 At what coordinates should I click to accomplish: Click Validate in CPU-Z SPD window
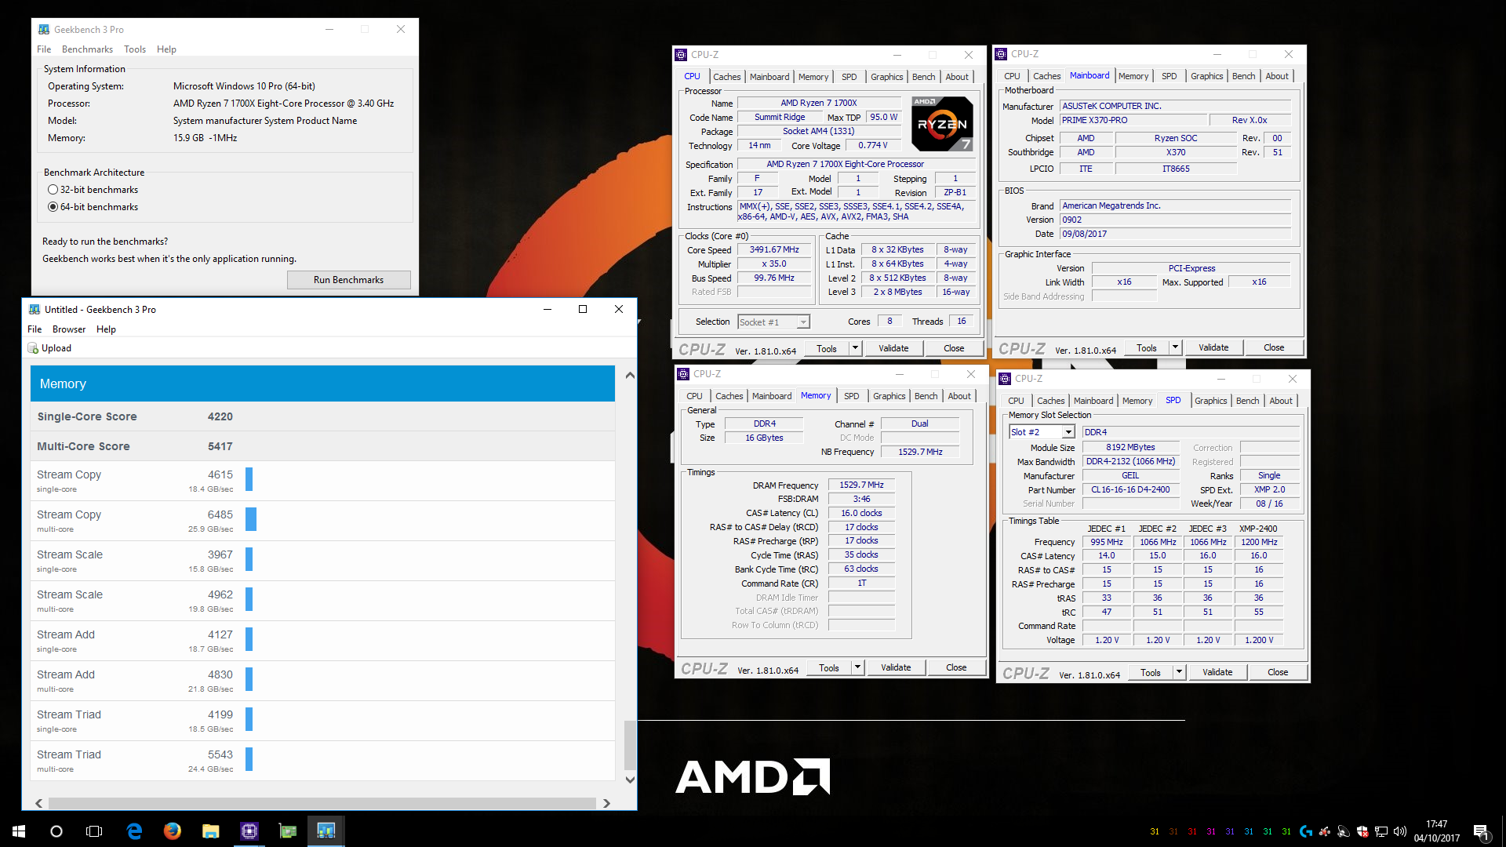tap(1217, 672)
